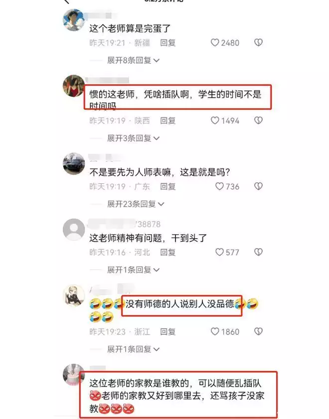Dislike the 新疆 comment using broken heart
Screen dimensions: 329x419
(258, 43)
